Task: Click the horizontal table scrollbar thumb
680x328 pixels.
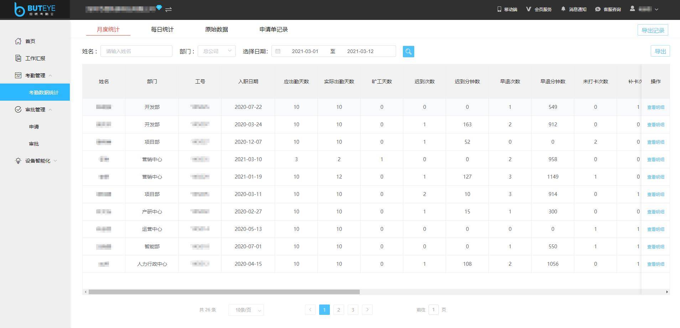Action: (x=224, y=292)
